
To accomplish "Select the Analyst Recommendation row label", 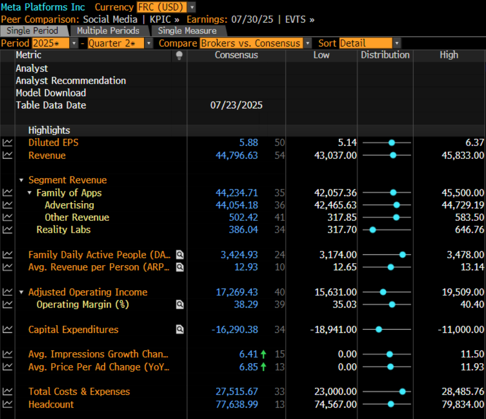I will coord(71,81).
